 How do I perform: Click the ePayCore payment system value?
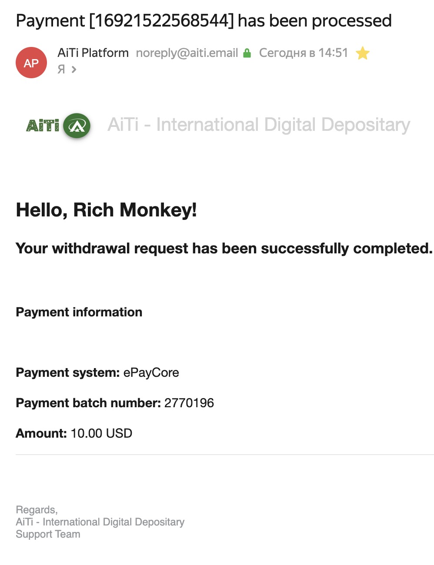point(151,372)
